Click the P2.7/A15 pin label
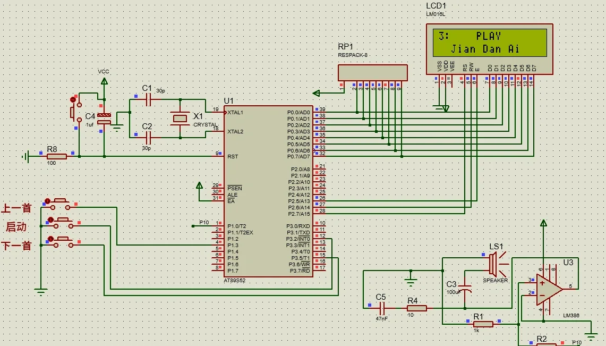The image size is (606, 346). point(299,214)
